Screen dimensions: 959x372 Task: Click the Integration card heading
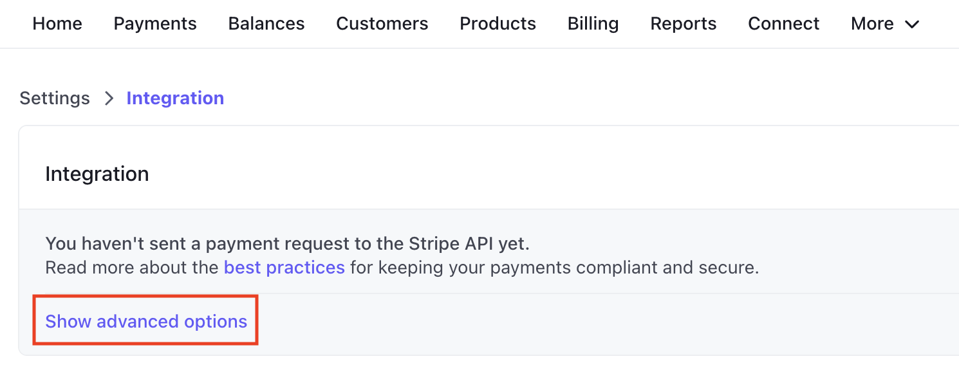(x=97, y=174)
